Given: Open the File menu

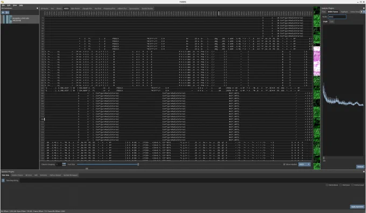Looking at the screenshot, I should click(3, 5).
